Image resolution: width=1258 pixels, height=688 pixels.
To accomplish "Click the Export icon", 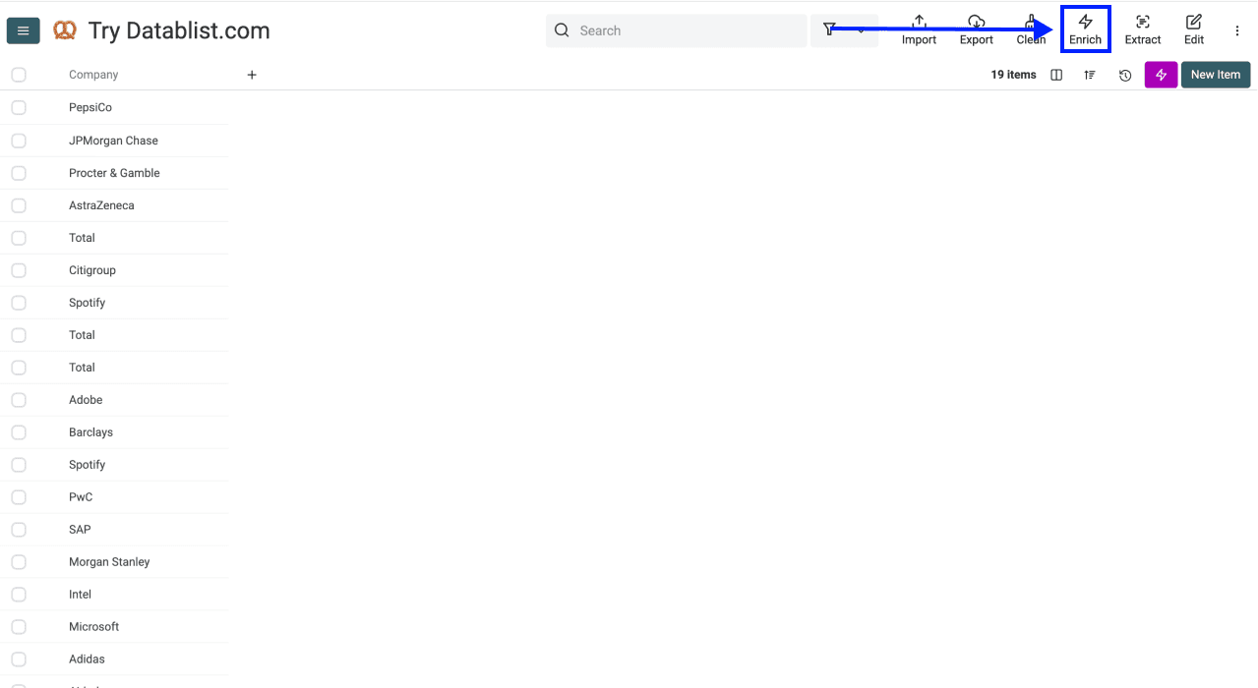I will point(976,29).
